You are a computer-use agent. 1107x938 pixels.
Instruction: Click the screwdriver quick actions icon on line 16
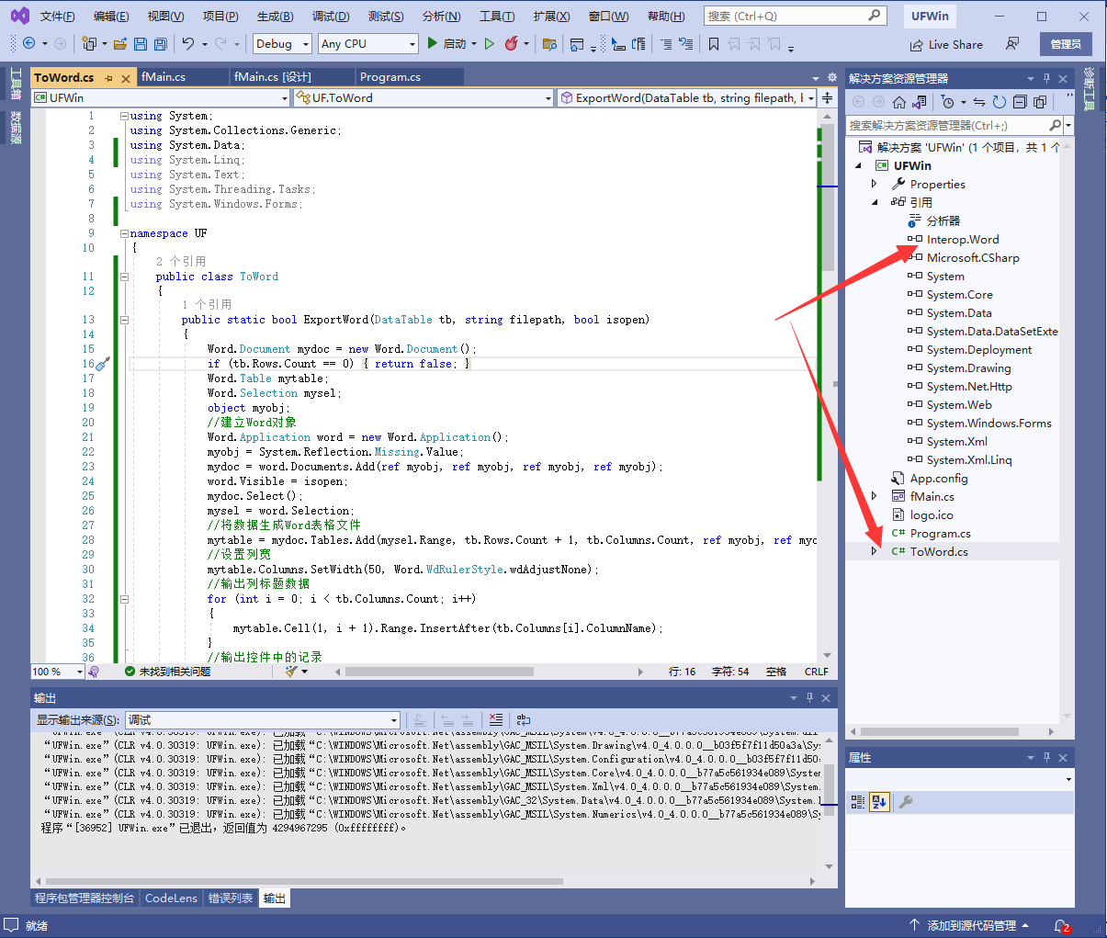pos(102,364)
